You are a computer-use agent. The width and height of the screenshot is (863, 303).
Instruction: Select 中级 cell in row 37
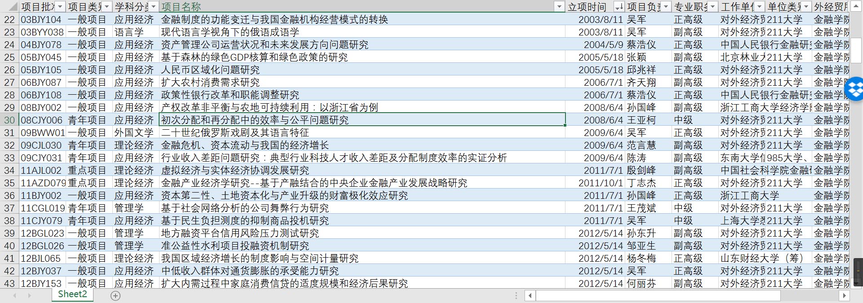695,208
